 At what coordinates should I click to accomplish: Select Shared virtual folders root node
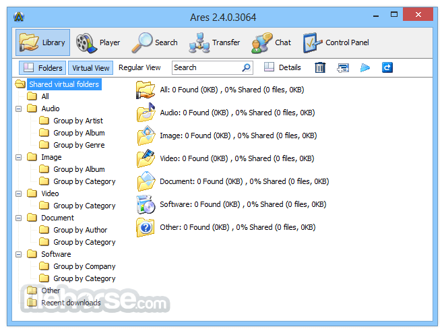coord(64,84)
